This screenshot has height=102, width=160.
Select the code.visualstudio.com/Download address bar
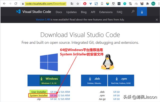45,4
